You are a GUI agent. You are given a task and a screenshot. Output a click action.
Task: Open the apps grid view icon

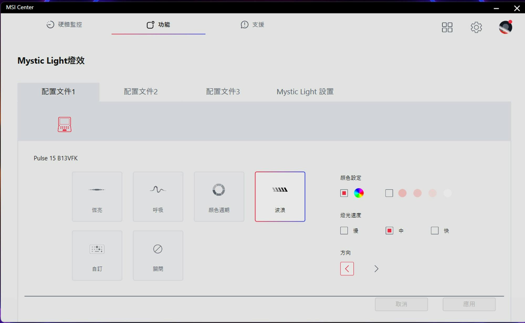(x=447, y=27)
